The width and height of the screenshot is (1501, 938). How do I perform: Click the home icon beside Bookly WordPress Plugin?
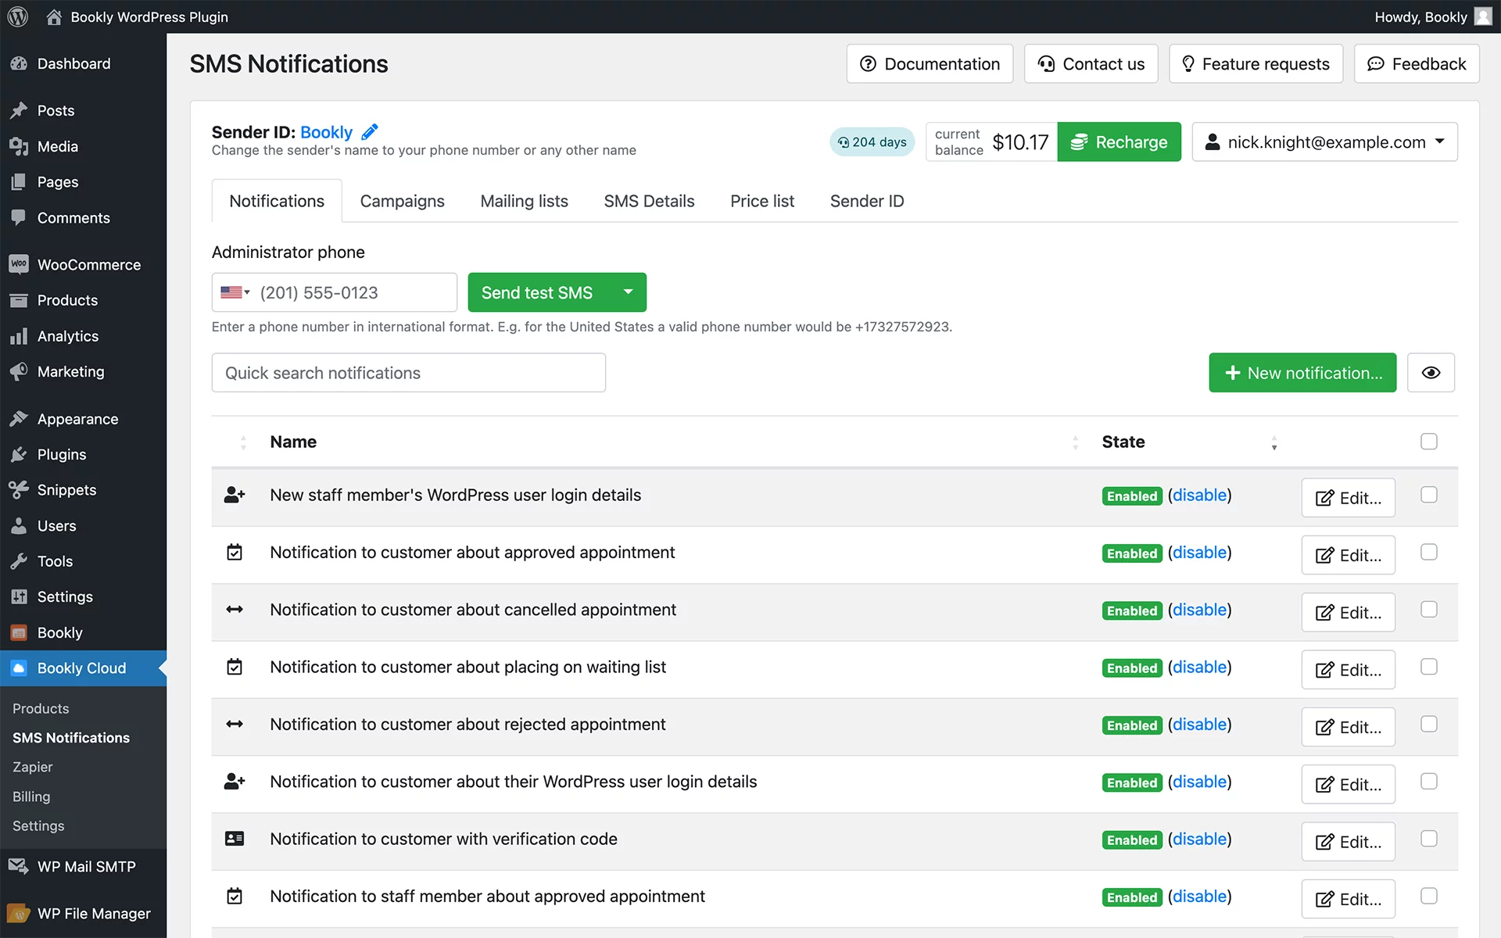click(x=54, y=16)
